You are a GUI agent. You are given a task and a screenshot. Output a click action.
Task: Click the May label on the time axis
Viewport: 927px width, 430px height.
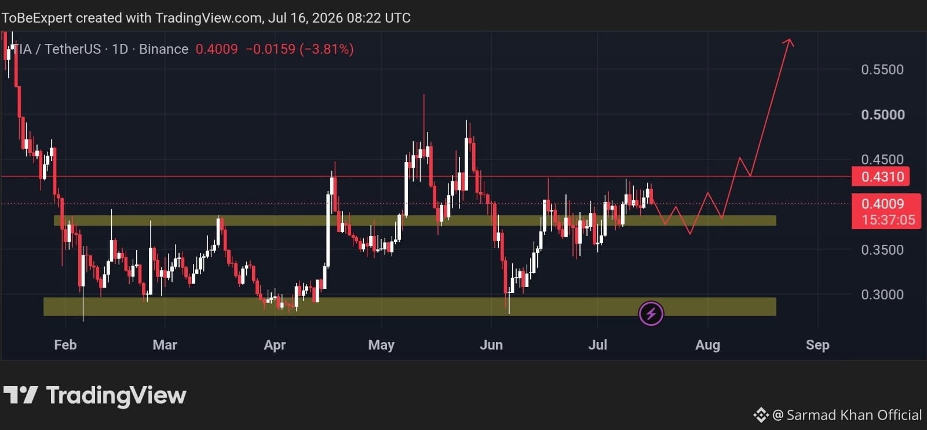click(x=381, y=345)
